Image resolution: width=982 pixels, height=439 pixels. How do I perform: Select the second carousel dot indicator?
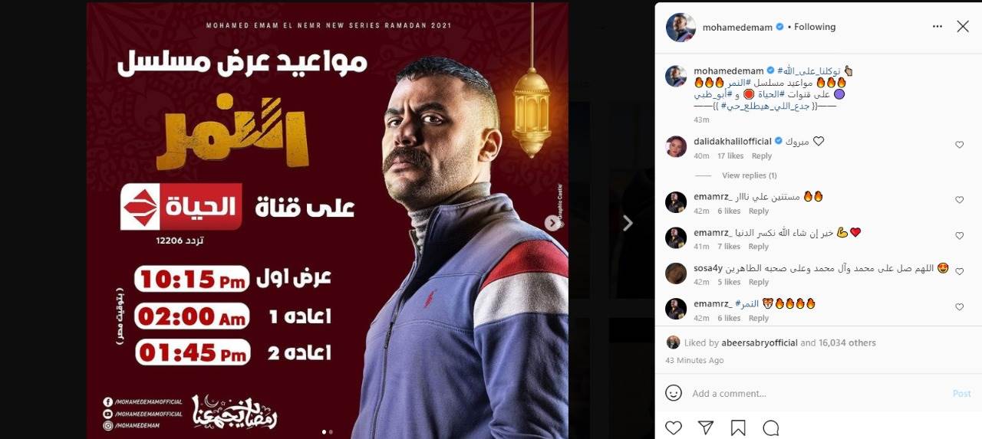tap(331, 431)
